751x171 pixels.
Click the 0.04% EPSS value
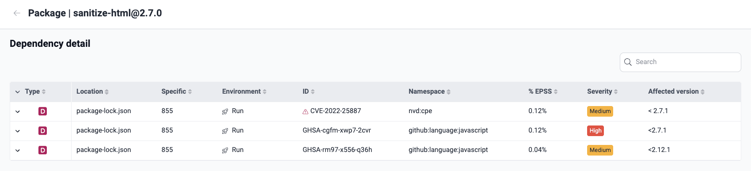tap(537, 150)
